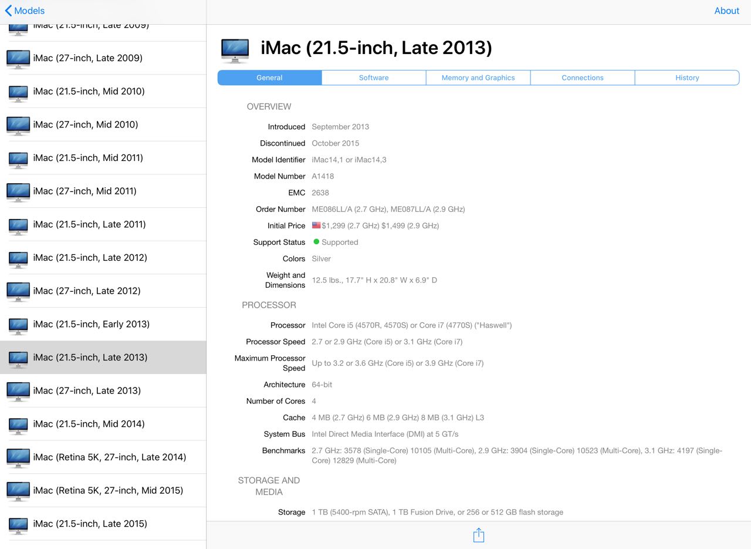Choose iMac (27-inch, Mid 2010) model
Screen dimensions: 751x549
(103, 124)
